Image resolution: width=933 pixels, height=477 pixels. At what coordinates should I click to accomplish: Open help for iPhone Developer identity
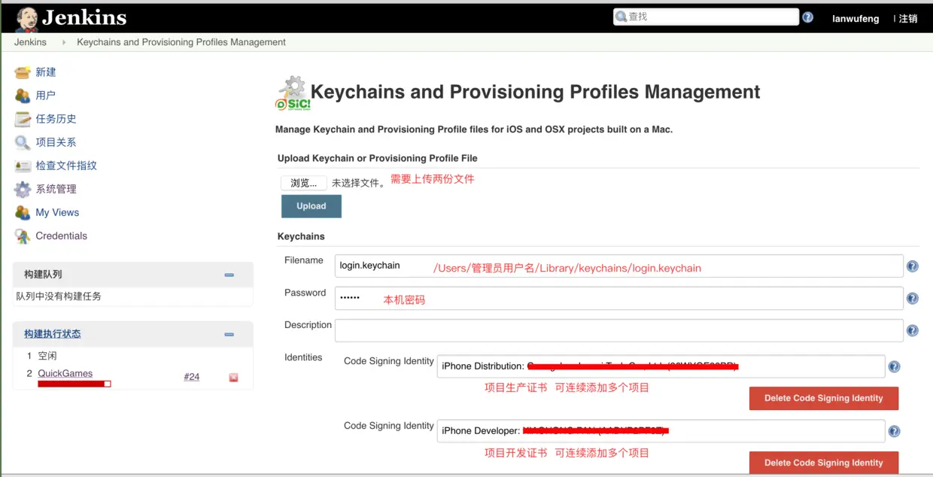pos(894,432)
